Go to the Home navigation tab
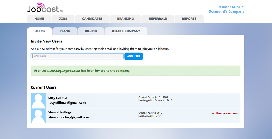Screen dimensions: 272x139 coord(39,19)
